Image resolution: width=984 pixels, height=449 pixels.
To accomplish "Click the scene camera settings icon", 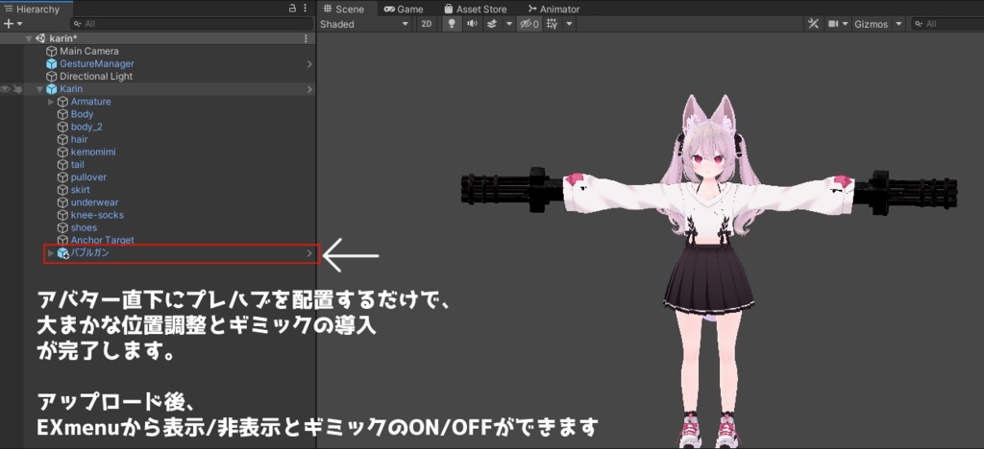I will click(833, 24).
